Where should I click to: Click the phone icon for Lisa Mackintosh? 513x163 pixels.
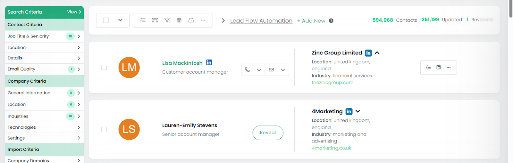[247, 69]
